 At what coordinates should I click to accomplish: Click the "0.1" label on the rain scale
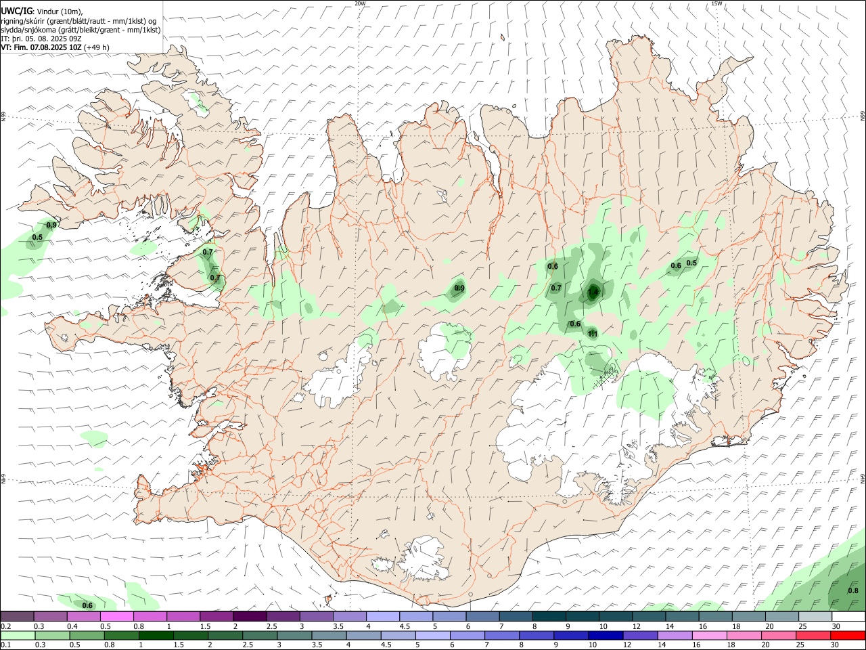tap(6, 645)
